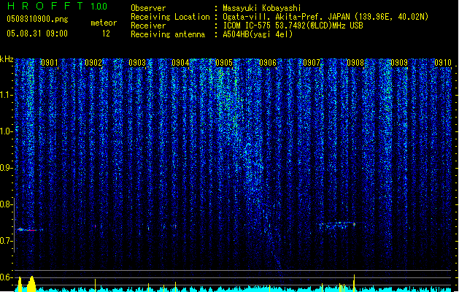Click the 1.0 kHz axis label
The width and height of the screenshot is (459, 292).
(x=7, y=131)
